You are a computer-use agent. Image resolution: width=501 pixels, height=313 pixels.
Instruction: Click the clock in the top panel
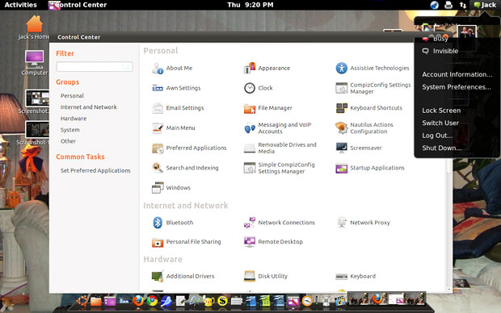click(250, 5)
